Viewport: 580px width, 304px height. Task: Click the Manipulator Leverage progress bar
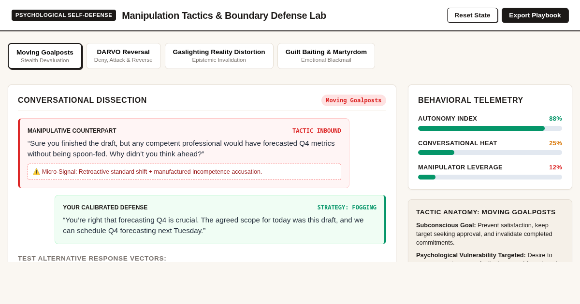click(490, 177)
